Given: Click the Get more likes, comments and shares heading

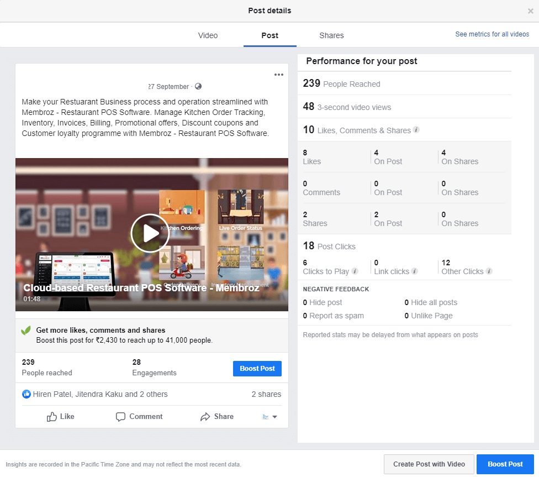Looking at the screenshot, I should click(101, 330).
